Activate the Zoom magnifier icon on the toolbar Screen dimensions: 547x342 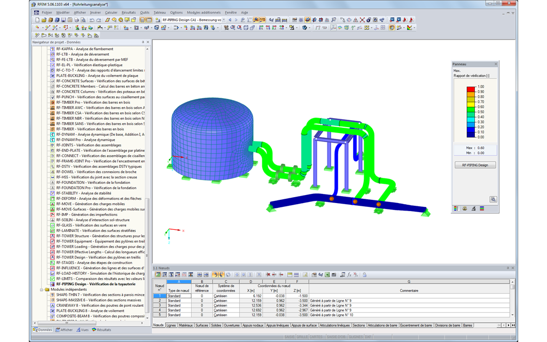pyautogui.click(x=114, y=20)
